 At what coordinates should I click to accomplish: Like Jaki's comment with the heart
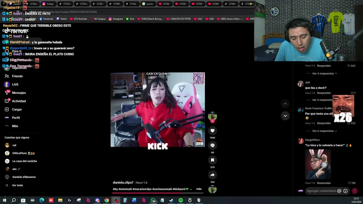click(352, 93)
